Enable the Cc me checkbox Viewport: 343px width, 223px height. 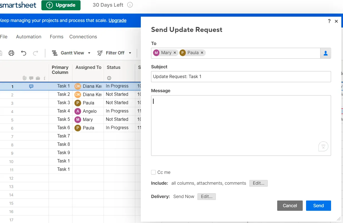click(153, 172)
